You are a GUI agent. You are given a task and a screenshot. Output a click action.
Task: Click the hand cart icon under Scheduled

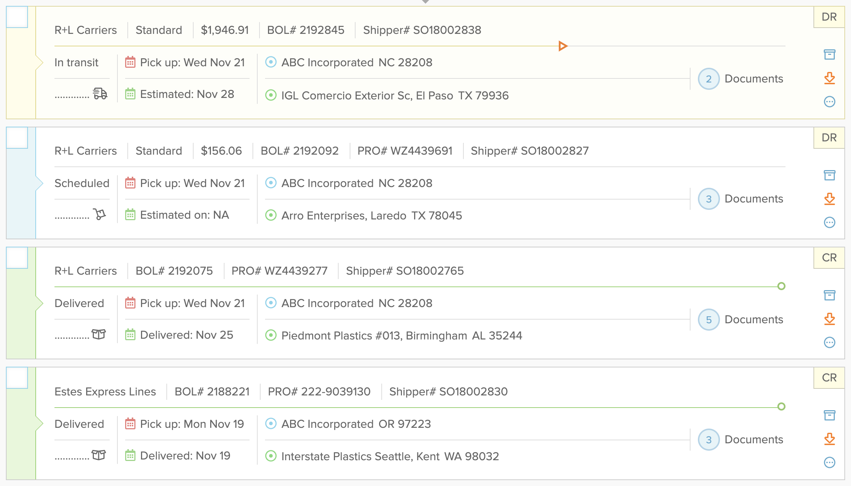point(99,214)
